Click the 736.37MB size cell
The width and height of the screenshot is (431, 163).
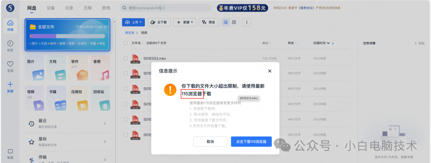coord(269,59)
